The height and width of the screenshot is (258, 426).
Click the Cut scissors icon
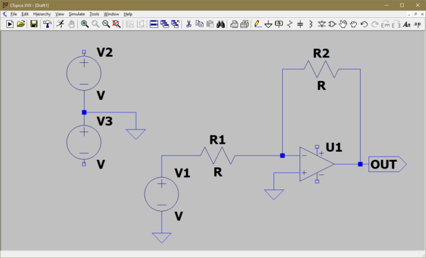189,24
